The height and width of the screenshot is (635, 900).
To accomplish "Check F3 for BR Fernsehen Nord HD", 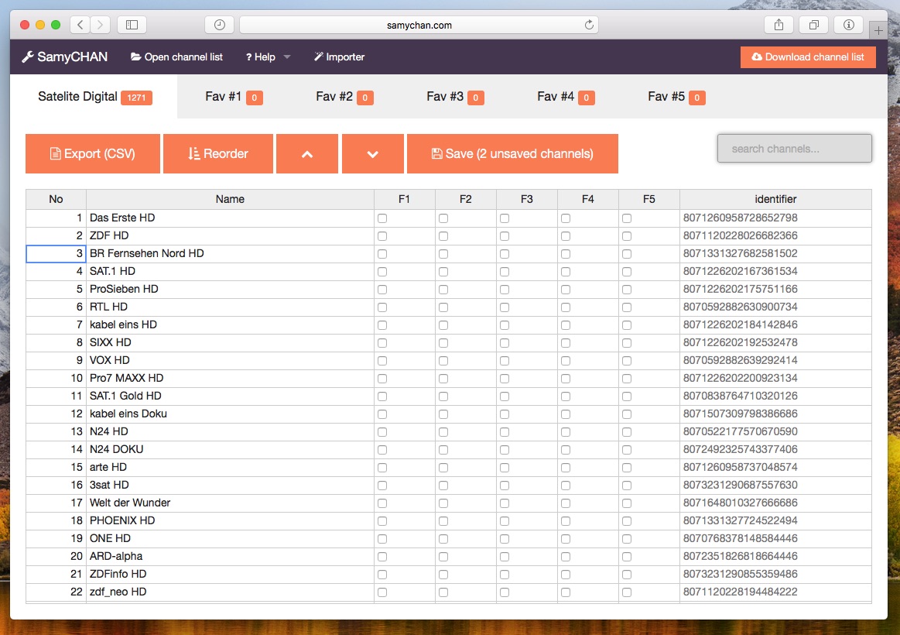I will pyautogui.click(x=505, y=254).
